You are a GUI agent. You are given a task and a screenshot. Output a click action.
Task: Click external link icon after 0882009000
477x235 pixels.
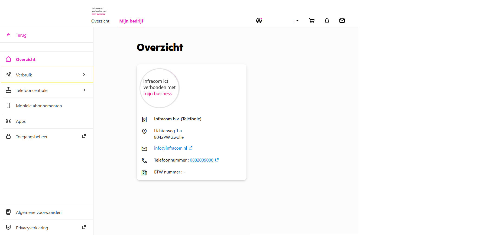217,160
